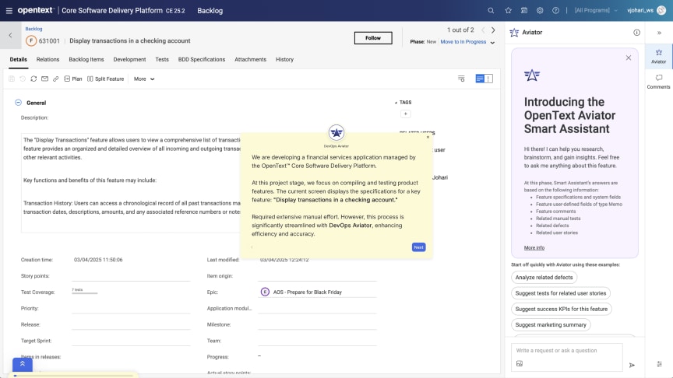Switch to the Backlog Items tab

(86, 59)
